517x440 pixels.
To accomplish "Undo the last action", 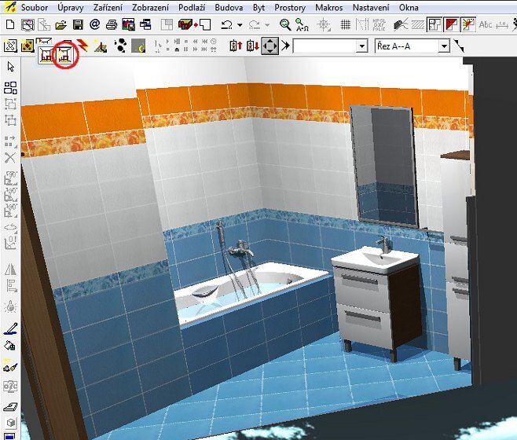I will [x=226, y=24].
